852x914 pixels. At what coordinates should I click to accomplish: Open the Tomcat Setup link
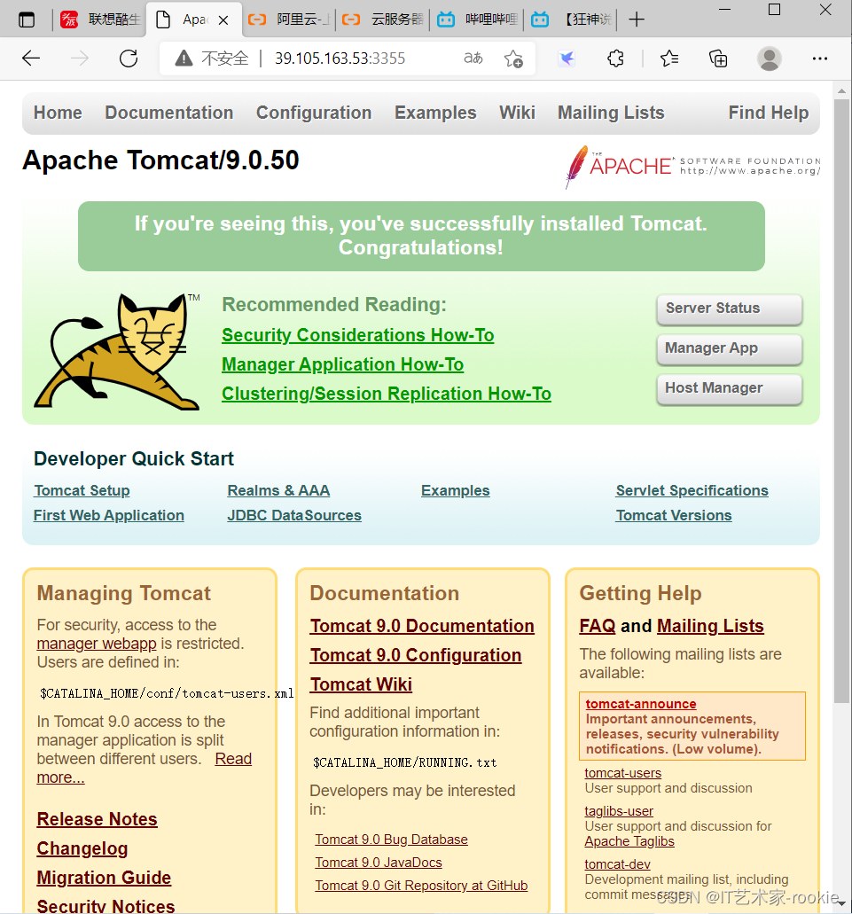[82, 491]
